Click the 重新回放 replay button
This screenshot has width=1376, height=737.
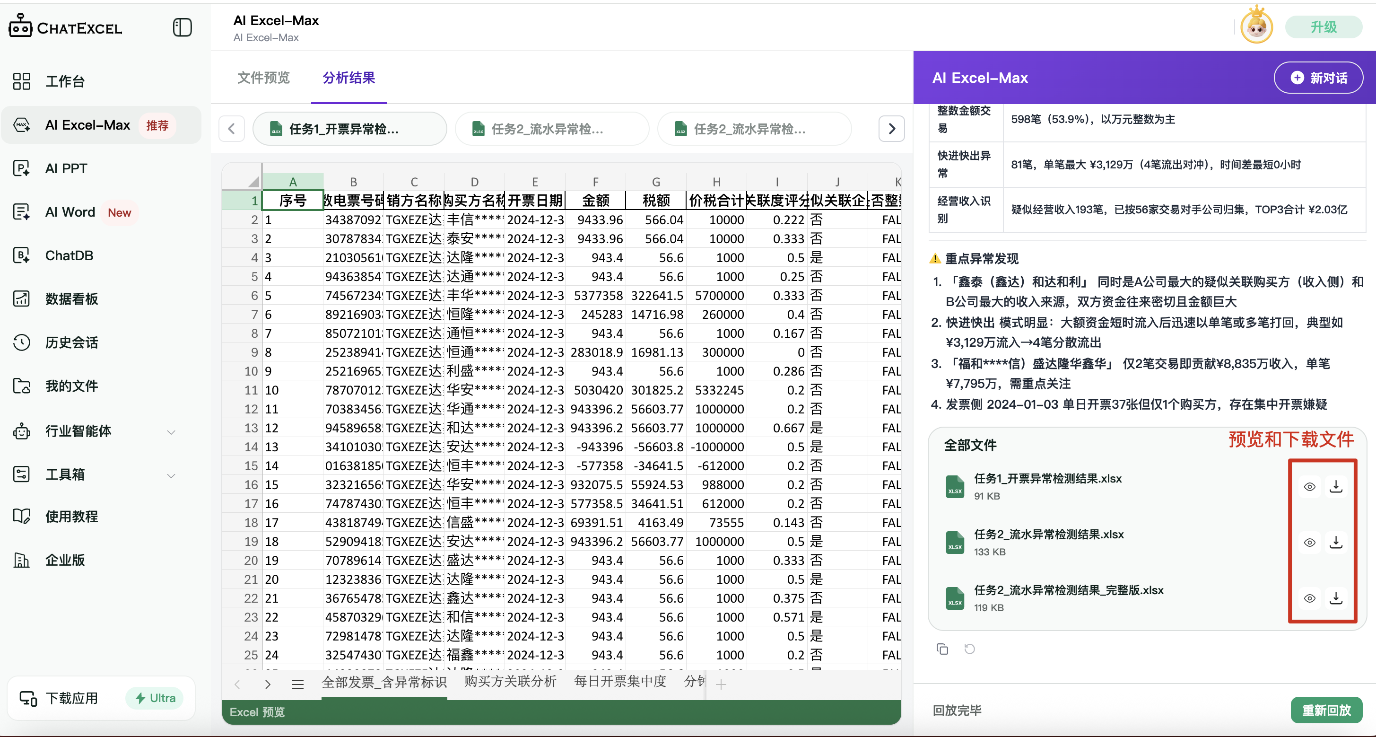coord(1326,710)
